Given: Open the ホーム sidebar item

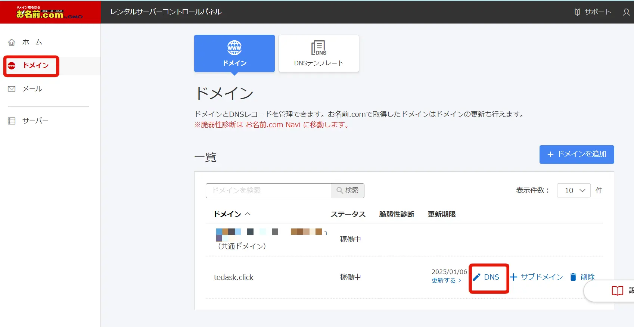Looking at the screenshot, I should [32, 42].
